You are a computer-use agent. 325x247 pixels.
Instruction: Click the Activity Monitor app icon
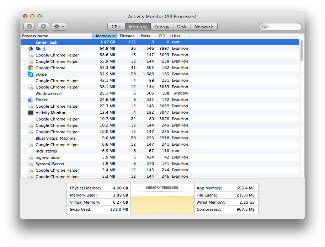tap(31, 113)
